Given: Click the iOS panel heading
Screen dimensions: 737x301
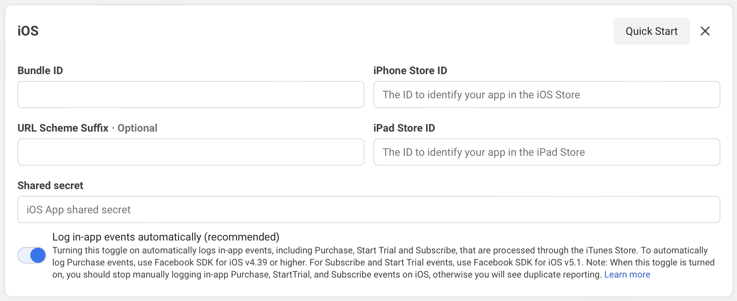Looking at the screenshot, I should [28, 31].
